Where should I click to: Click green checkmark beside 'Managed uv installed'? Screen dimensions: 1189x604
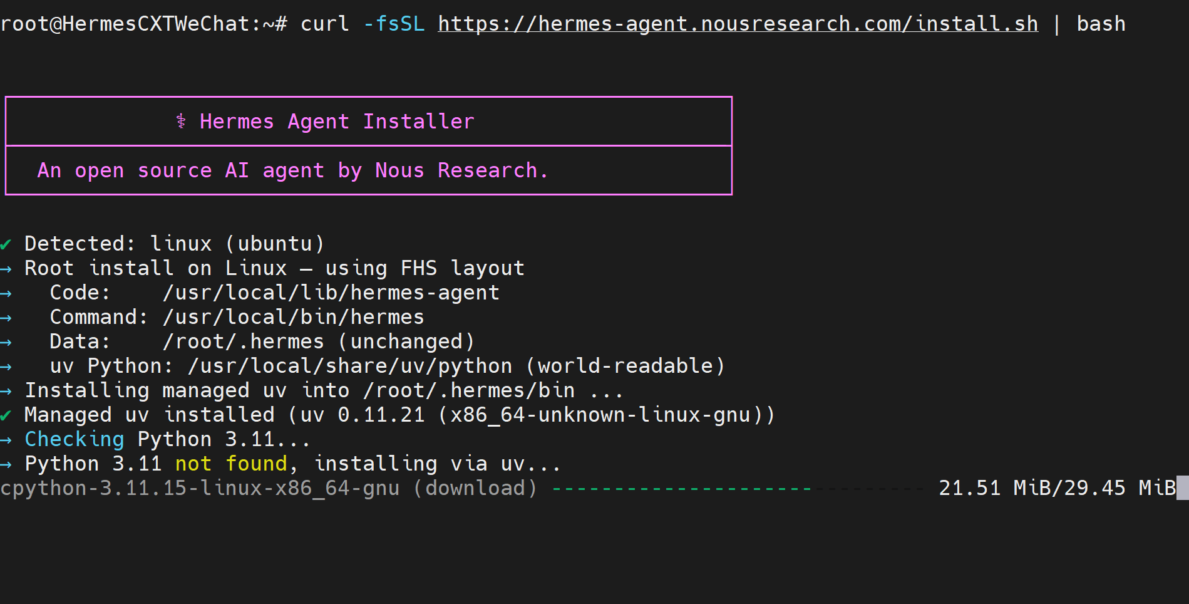point(6,415)
